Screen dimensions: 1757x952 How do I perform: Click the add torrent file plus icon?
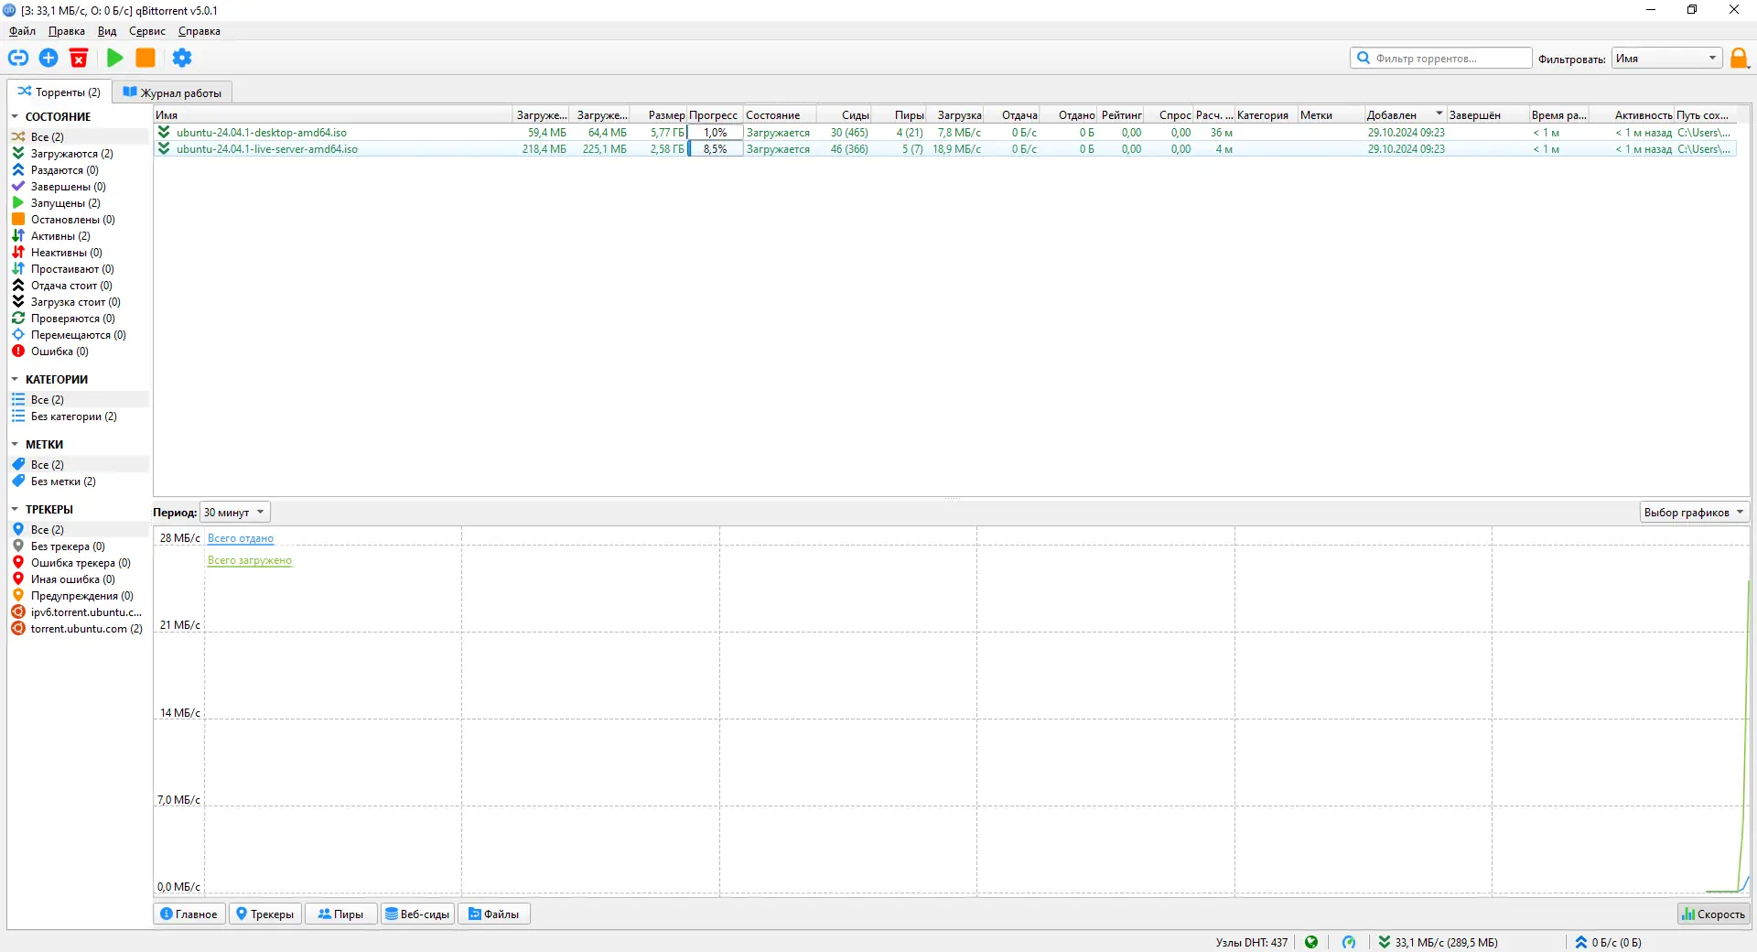click(x=49, y=58)
